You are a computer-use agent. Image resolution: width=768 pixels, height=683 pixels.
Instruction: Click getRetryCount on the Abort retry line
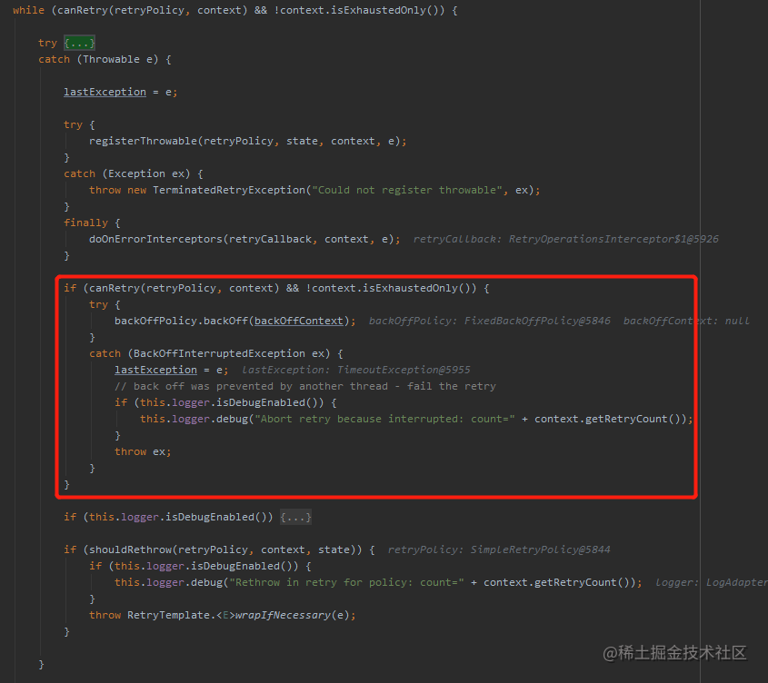coord(626,419)
